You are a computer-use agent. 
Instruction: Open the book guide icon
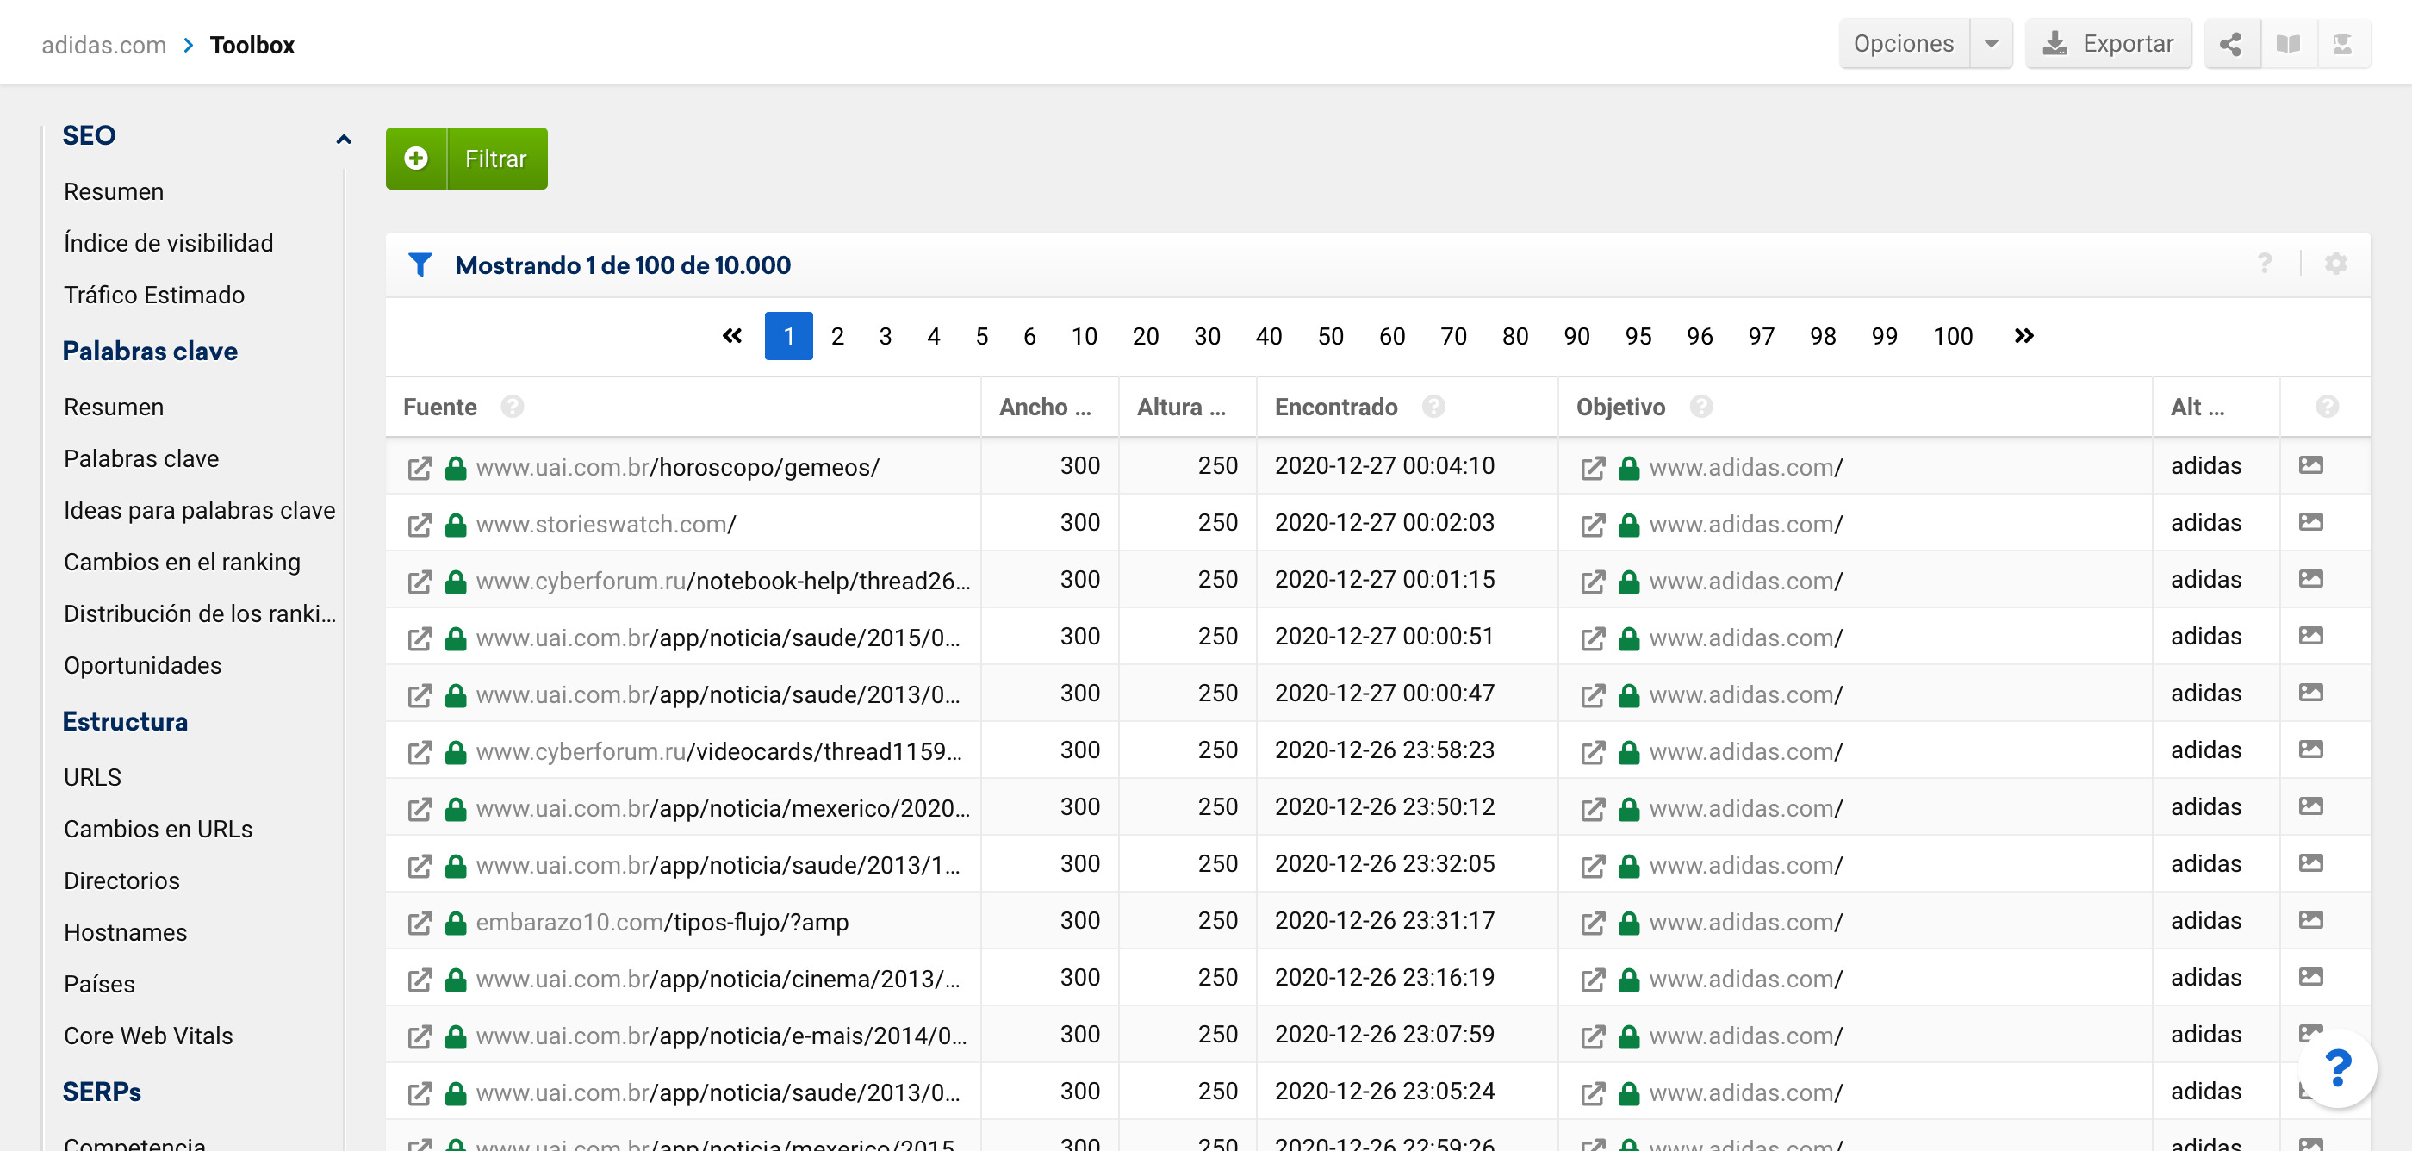coord(2287,44)
